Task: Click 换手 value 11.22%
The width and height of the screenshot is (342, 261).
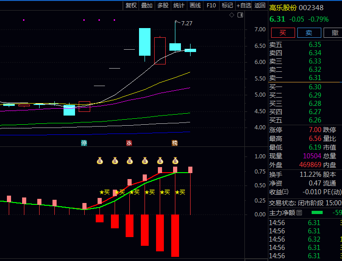Action: (310, 174)
